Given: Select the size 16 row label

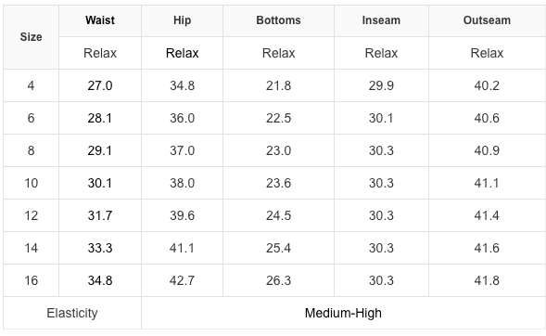Looking at the screenshot, I should [x=31, y=280].
